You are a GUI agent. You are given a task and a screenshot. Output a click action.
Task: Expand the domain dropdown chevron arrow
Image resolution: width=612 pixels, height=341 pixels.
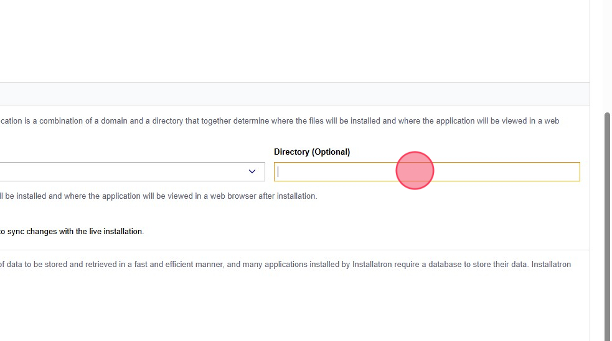tap(252, 171)
